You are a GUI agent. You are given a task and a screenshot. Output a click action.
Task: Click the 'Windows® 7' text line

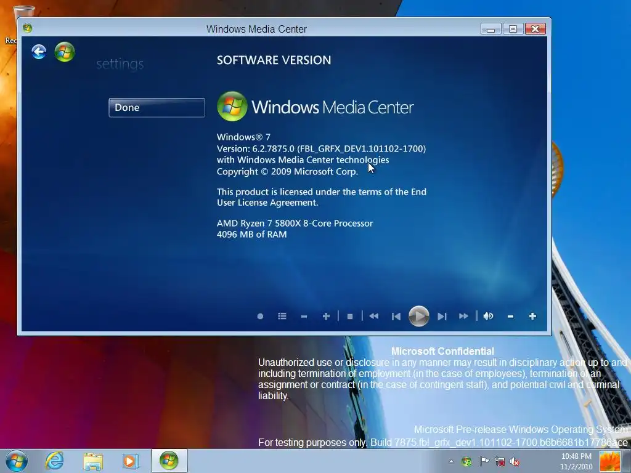[x=243, y=137]
